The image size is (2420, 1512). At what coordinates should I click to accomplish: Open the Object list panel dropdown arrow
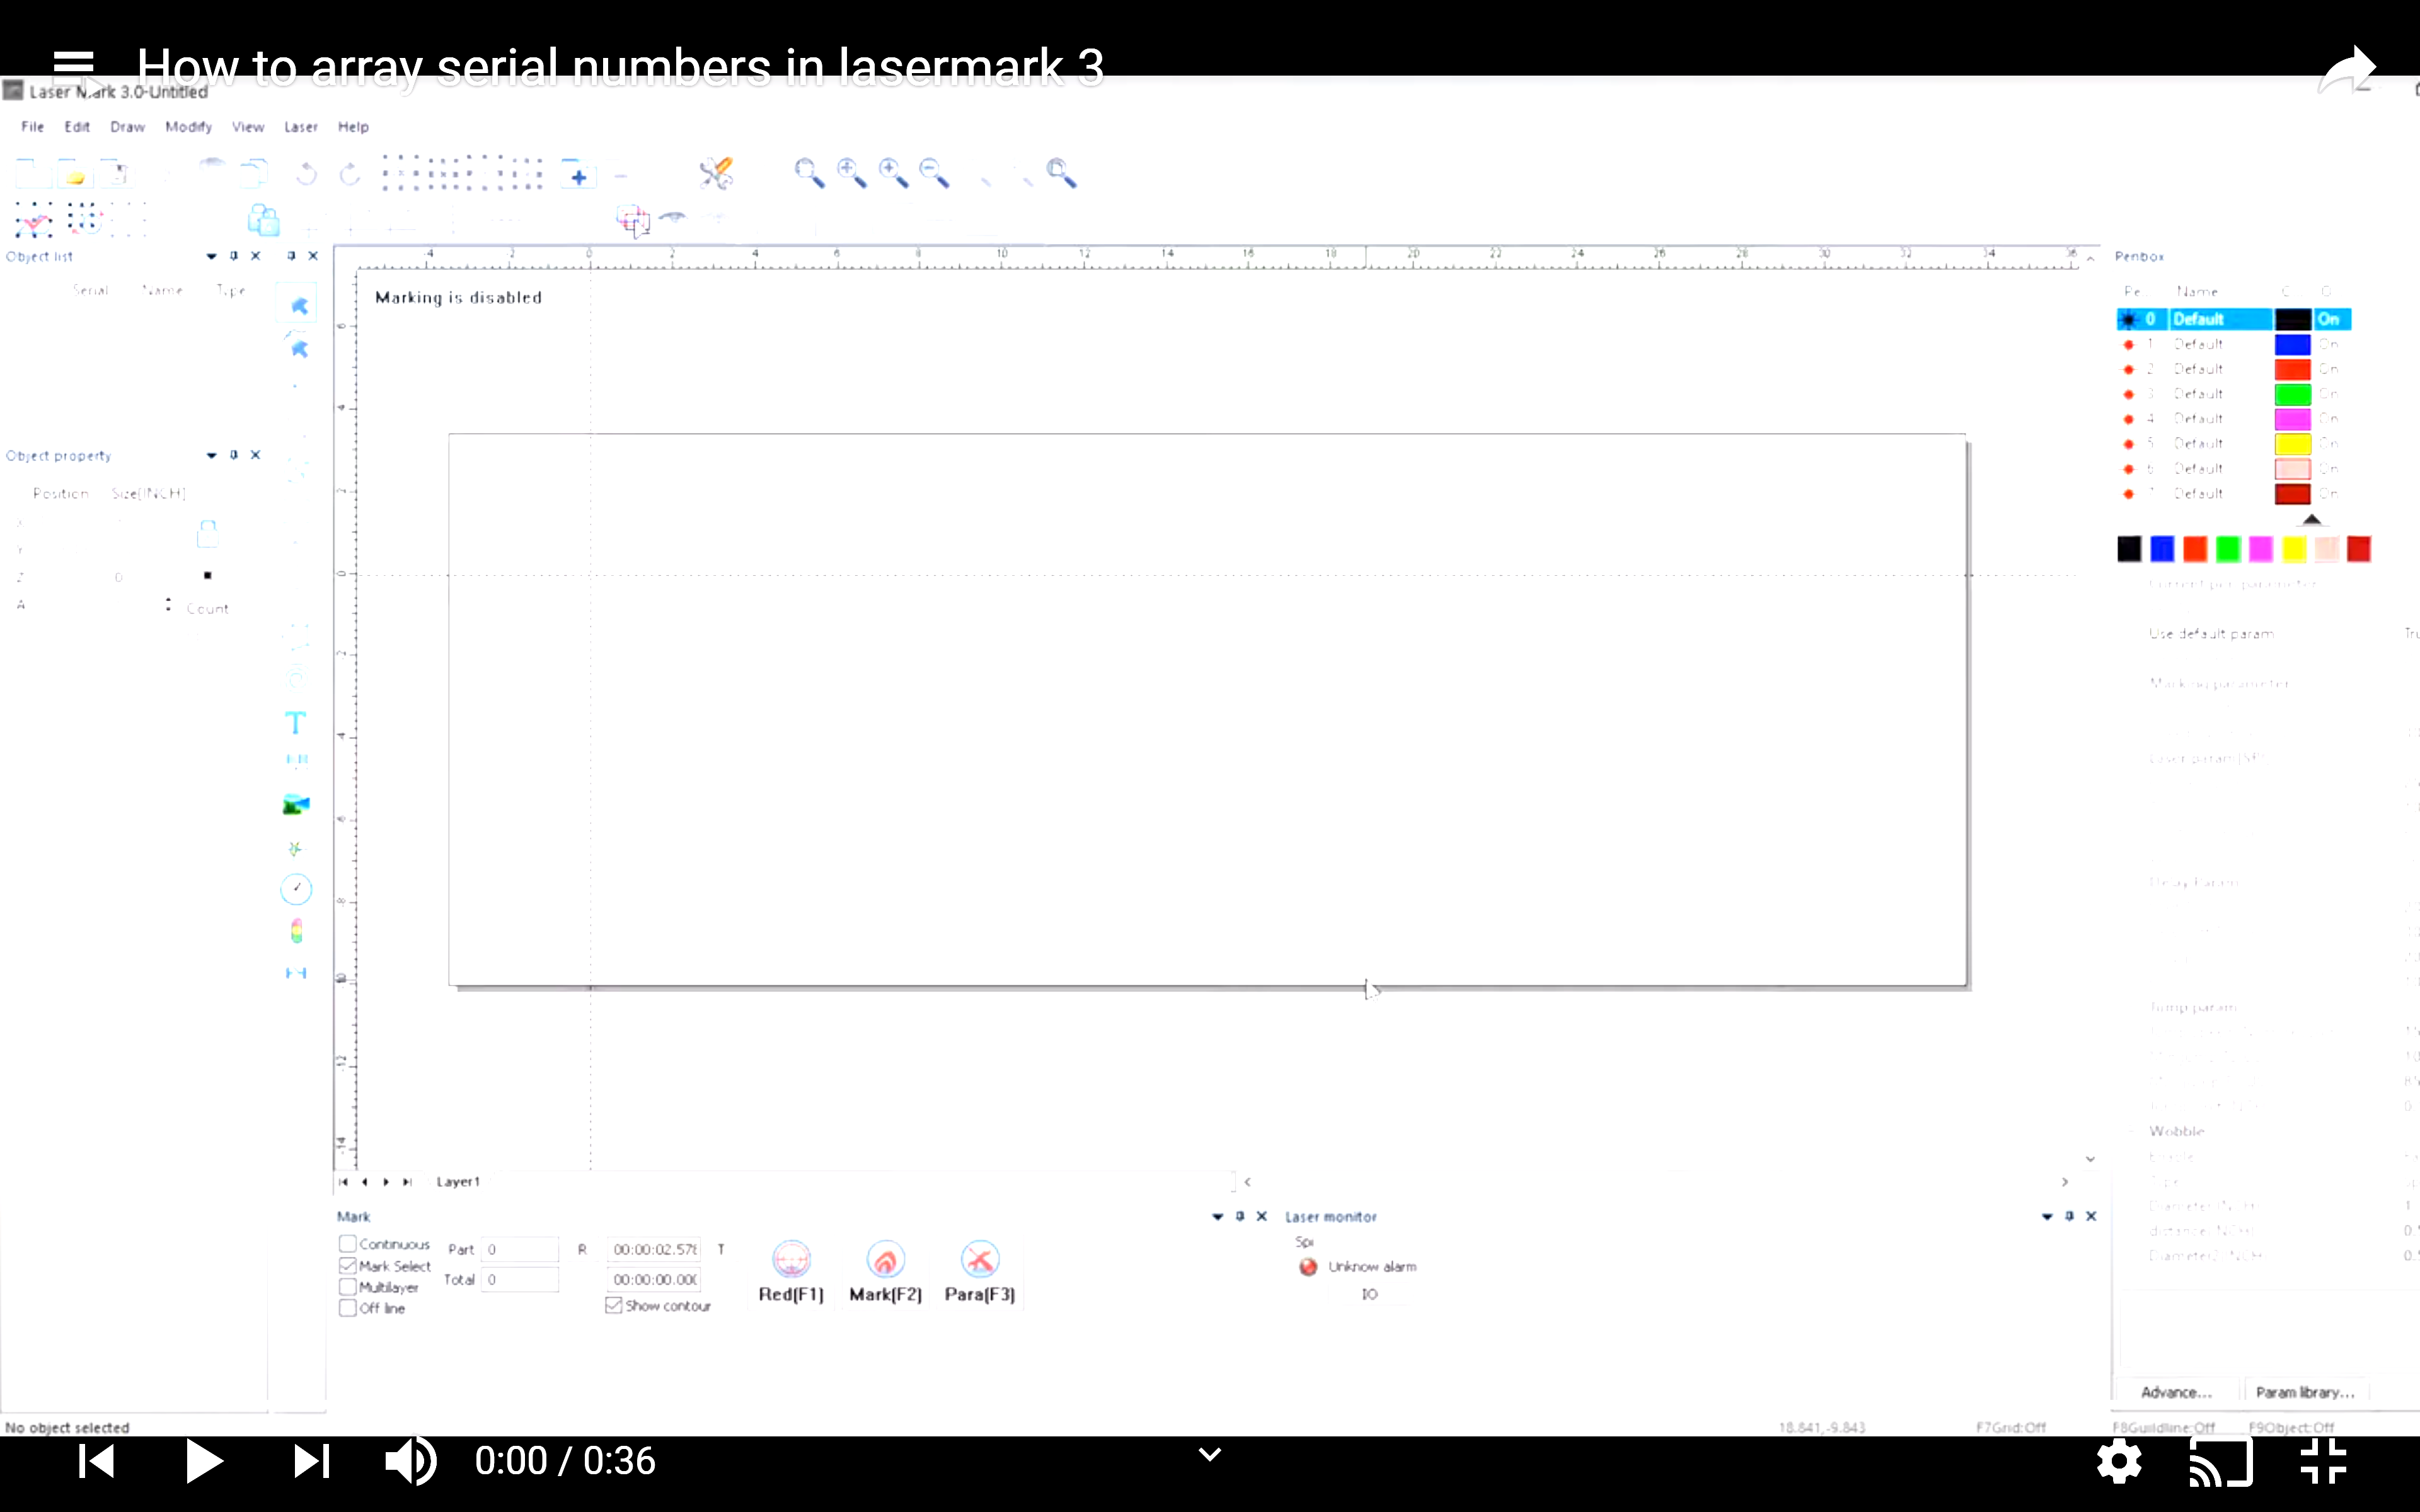211,257
